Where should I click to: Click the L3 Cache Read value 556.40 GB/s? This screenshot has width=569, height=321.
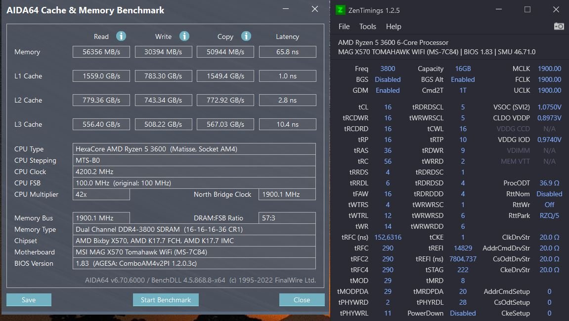pos(101,124)
